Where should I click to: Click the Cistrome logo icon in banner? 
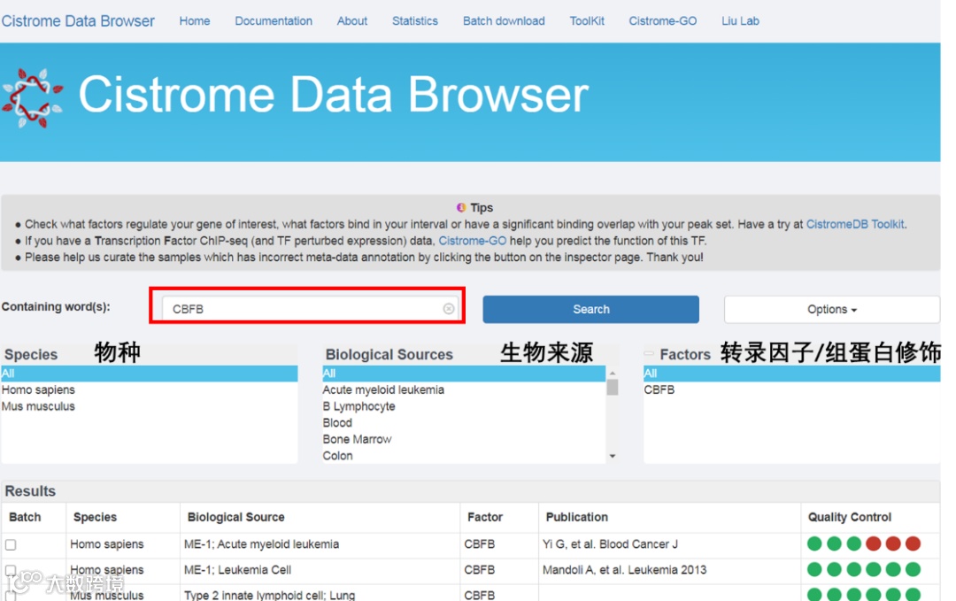pyautogui.click(x=33, y=97)
